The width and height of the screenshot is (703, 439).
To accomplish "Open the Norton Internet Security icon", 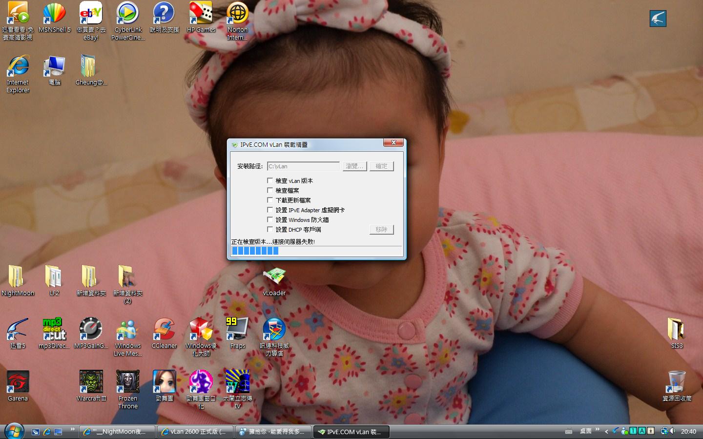I will click(237, 14).
